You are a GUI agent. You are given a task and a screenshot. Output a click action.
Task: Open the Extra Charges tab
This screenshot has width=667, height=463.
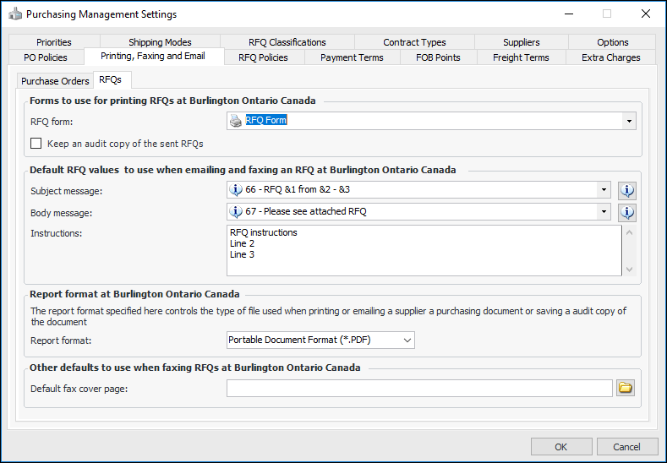(610, 57)
